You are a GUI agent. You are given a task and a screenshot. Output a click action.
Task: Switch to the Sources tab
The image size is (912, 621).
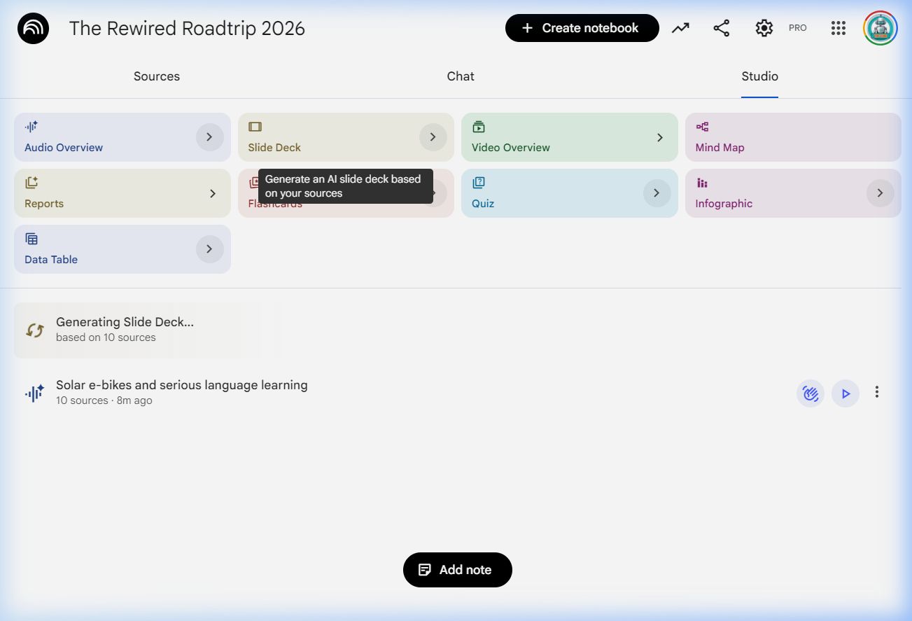[157, 76]
